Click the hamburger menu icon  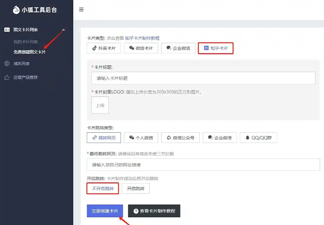pyautogui.click(x=81, y=9)
